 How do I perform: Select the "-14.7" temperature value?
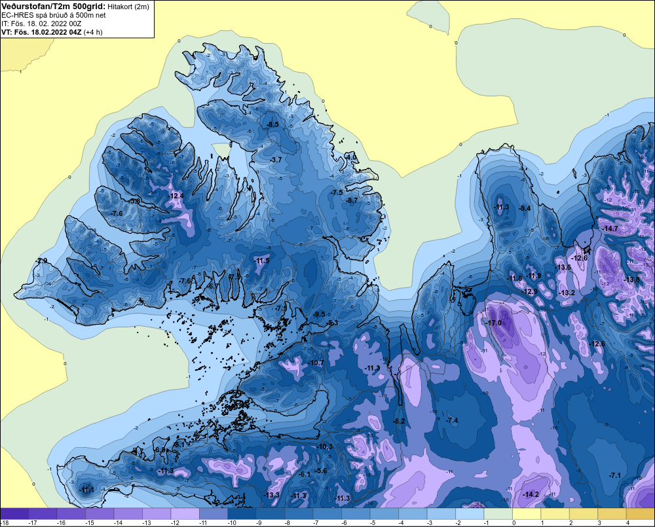(x=610, y=228)
